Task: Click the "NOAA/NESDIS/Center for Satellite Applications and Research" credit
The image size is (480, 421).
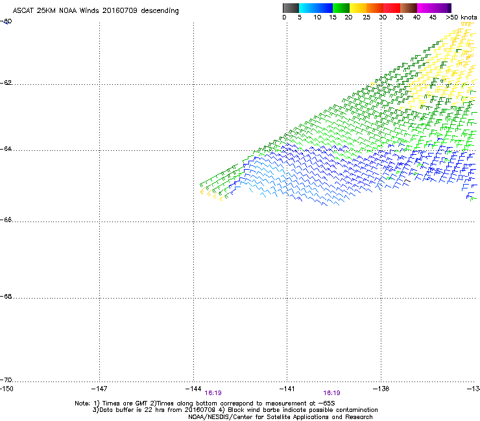Action: click(280, 417)
